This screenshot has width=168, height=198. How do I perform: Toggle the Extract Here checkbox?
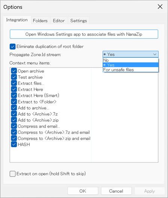point(14,89)
